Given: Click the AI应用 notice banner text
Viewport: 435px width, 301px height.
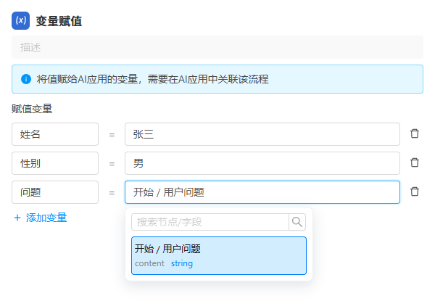Looking at the screenshot, I should (x=153, y=79).
